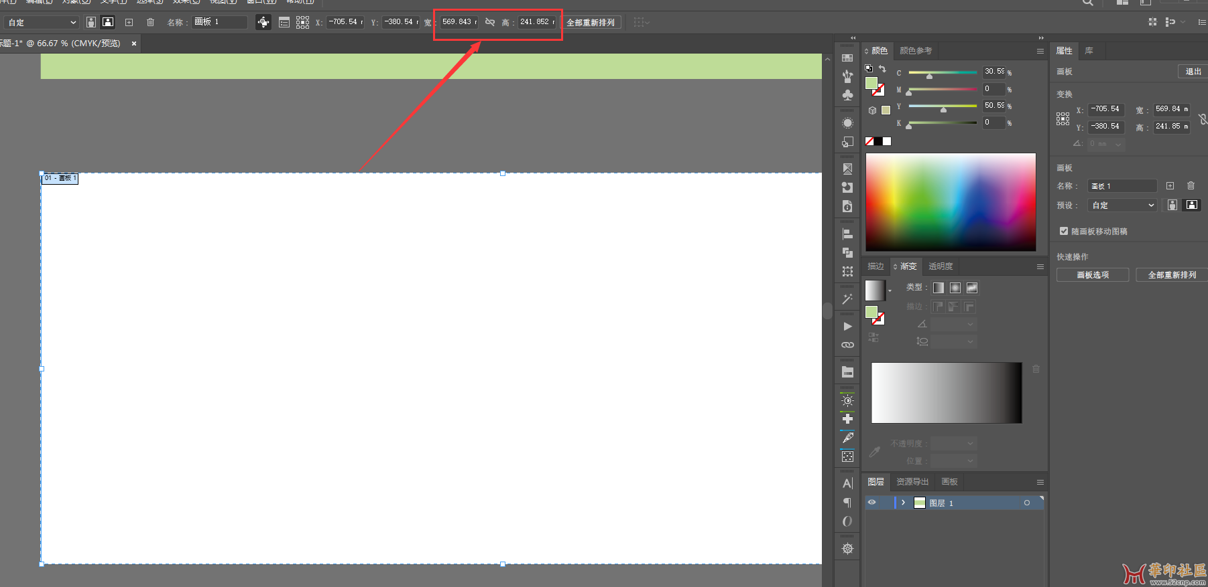
Task: Open the Align panel icon in the dock
Action: (847, 234)
